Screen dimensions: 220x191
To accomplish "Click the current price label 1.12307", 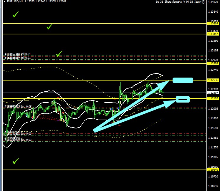I will (213, 93).
